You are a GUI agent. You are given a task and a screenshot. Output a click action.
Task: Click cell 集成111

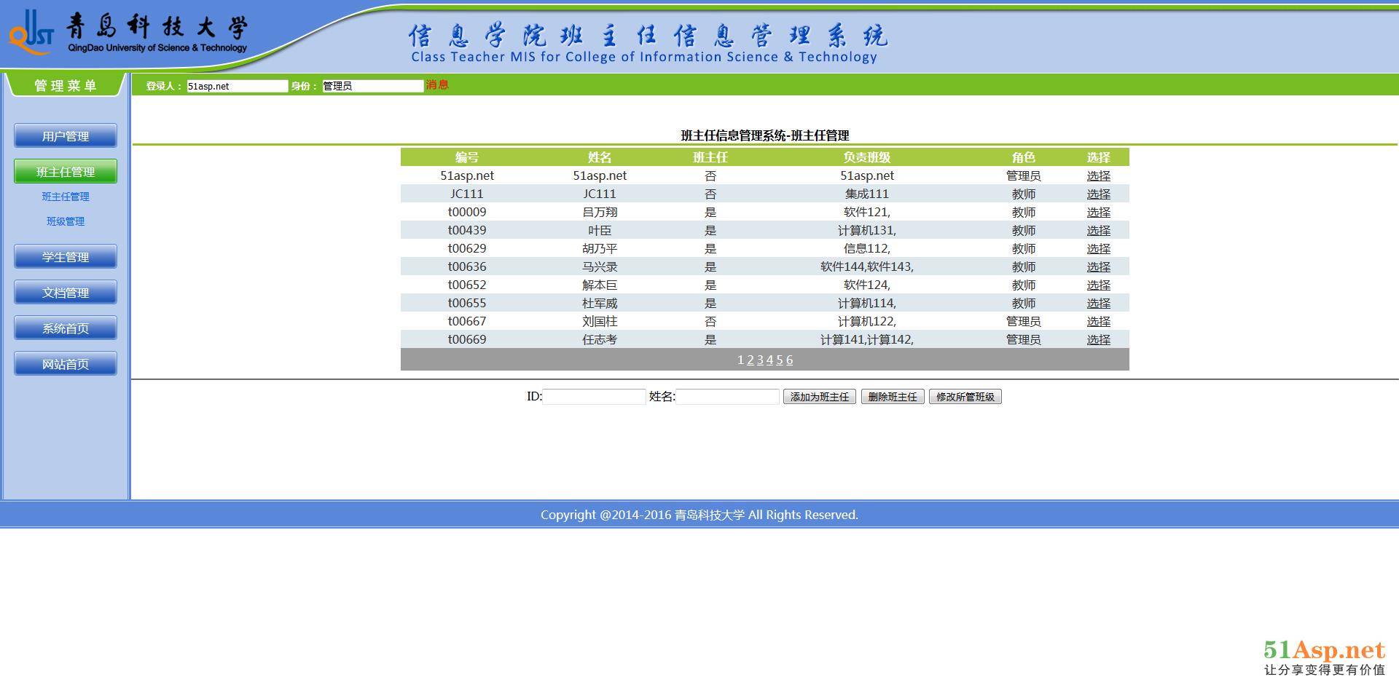click(x=867, y=194)
